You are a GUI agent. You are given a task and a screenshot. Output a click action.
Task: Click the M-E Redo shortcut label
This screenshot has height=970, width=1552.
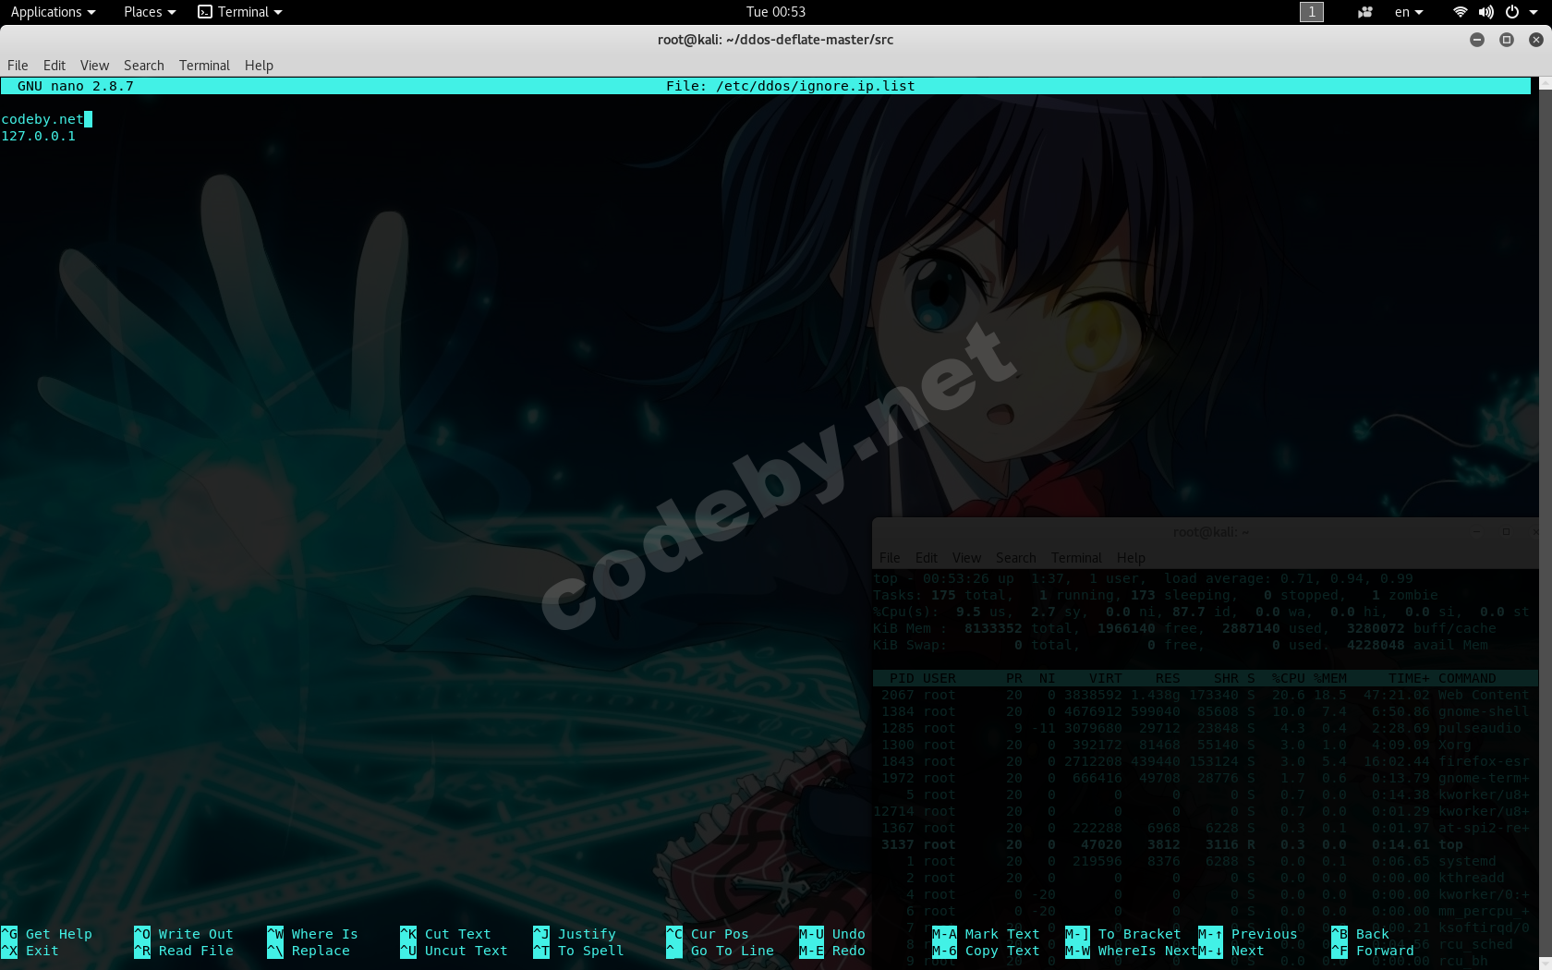[832, 951]
